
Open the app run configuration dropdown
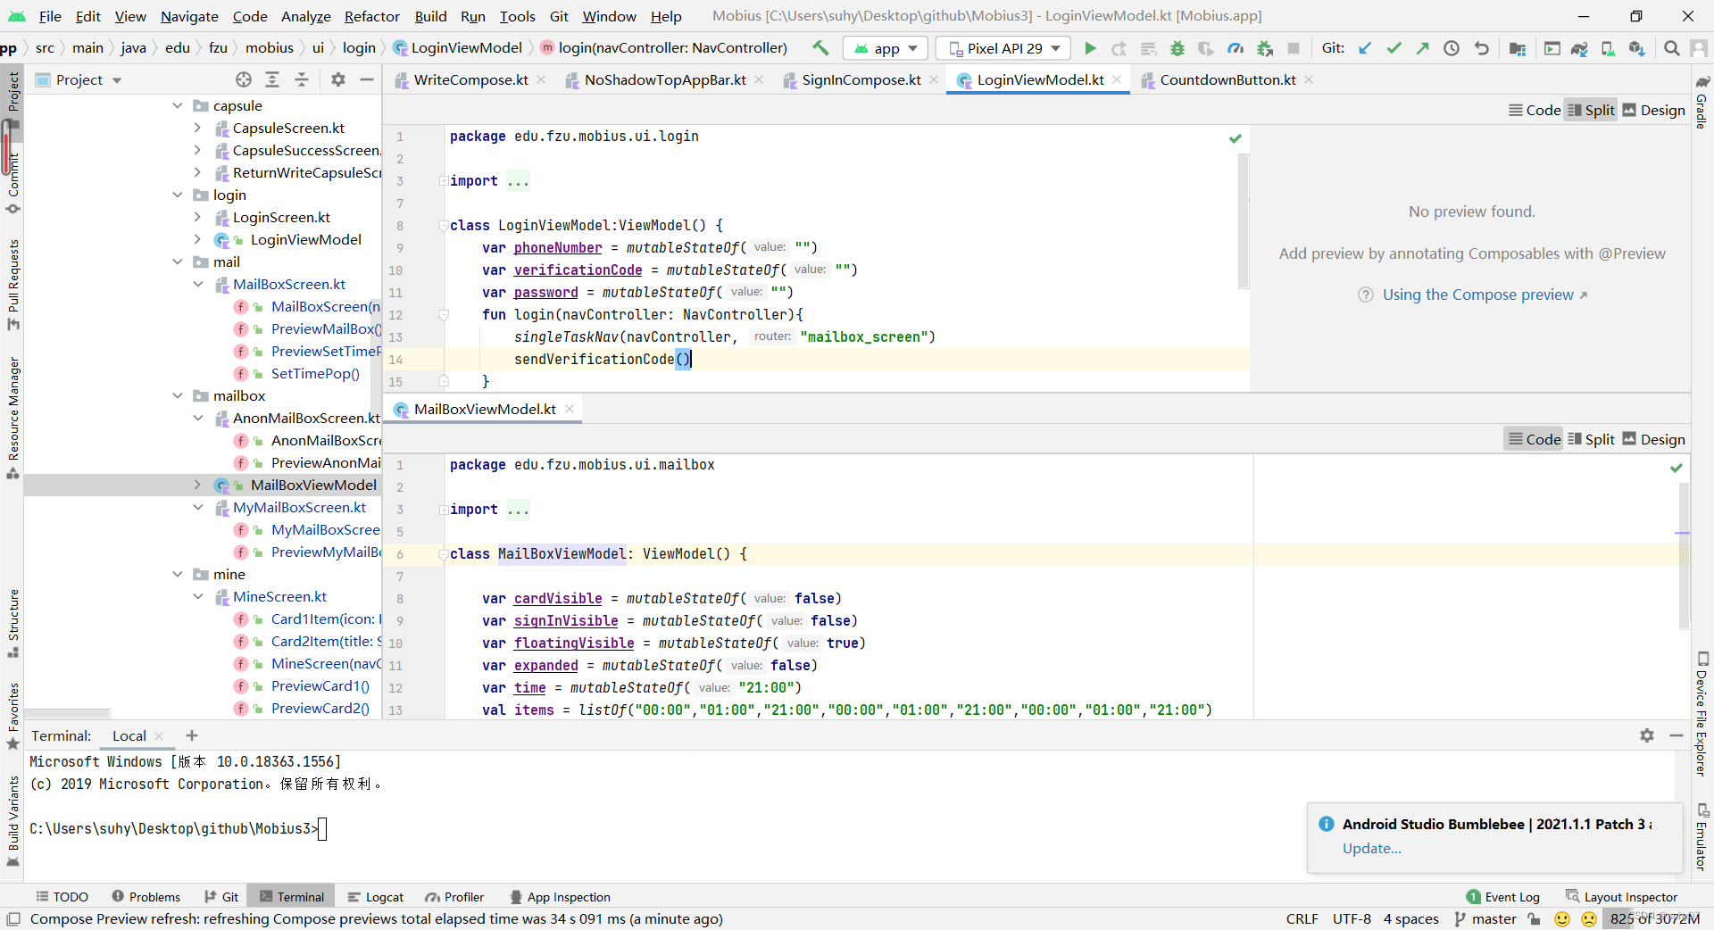(886, 48)
